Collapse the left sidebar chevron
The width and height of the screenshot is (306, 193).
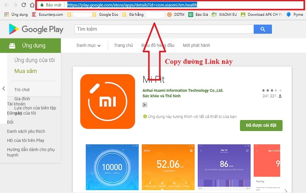click(4, 88)
